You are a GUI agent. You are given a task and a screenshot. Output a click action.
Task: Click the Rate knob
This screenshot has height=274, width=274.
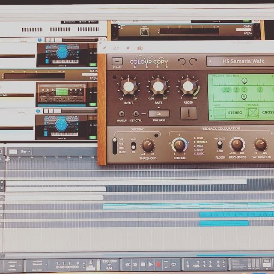[x=158, y=86]
